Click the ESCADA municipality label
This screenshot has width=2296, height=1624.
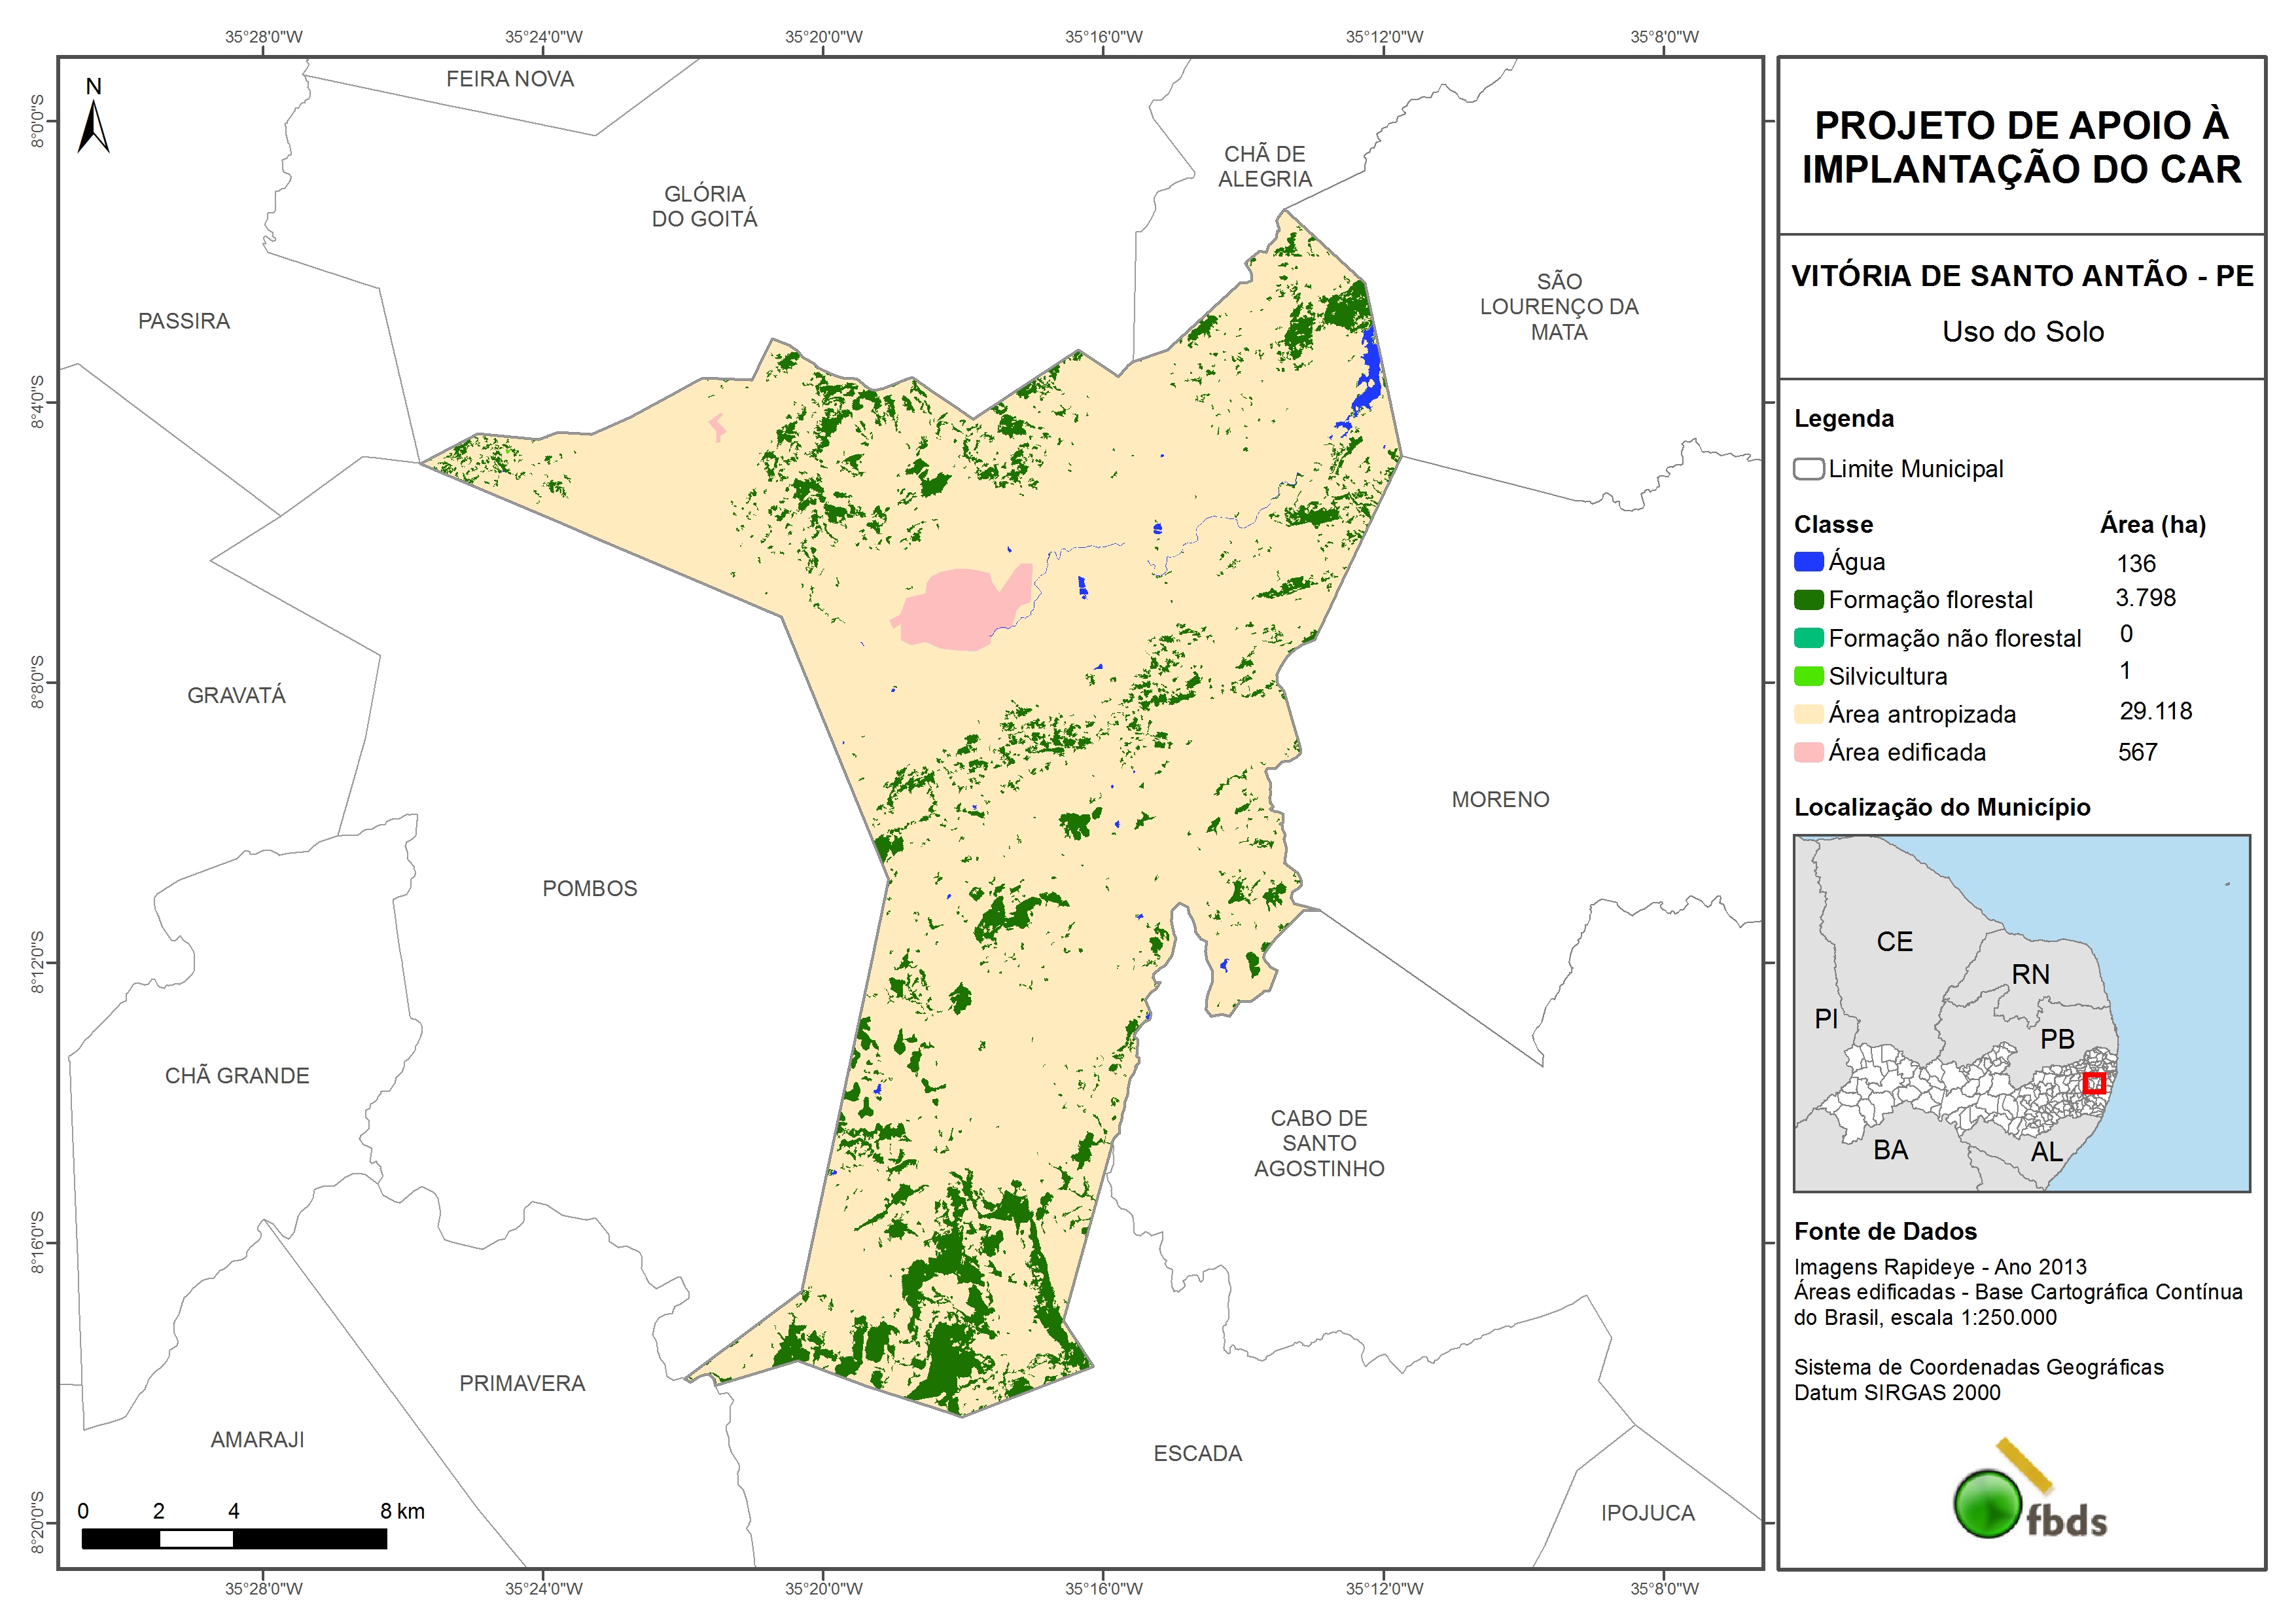1197,1453
